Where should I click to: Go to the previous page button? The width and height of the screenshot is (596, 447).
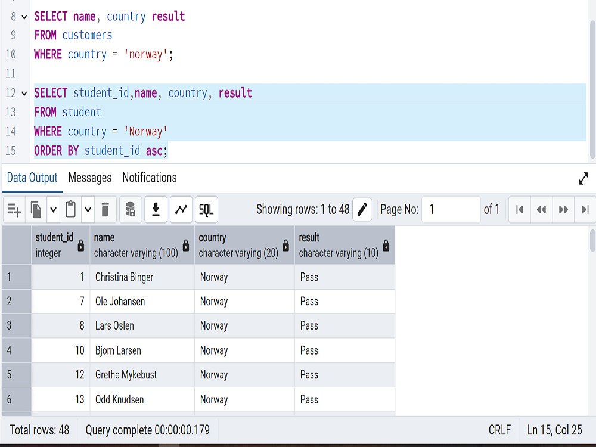pyautogui.click(x=541, y=209)
